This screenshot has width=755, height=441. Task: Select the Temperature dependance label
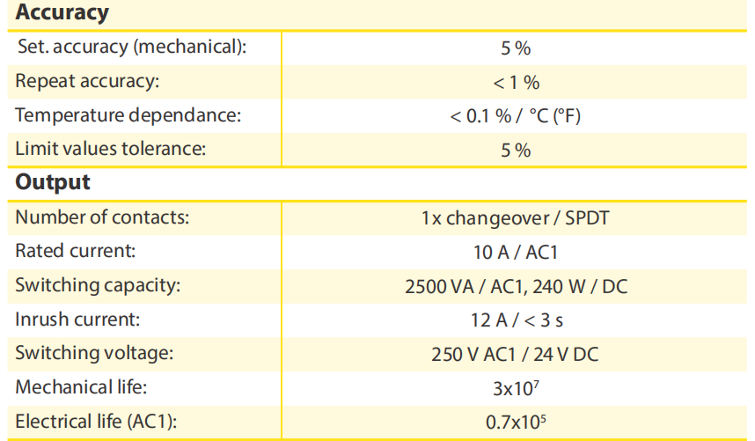(x=128, y=115)
